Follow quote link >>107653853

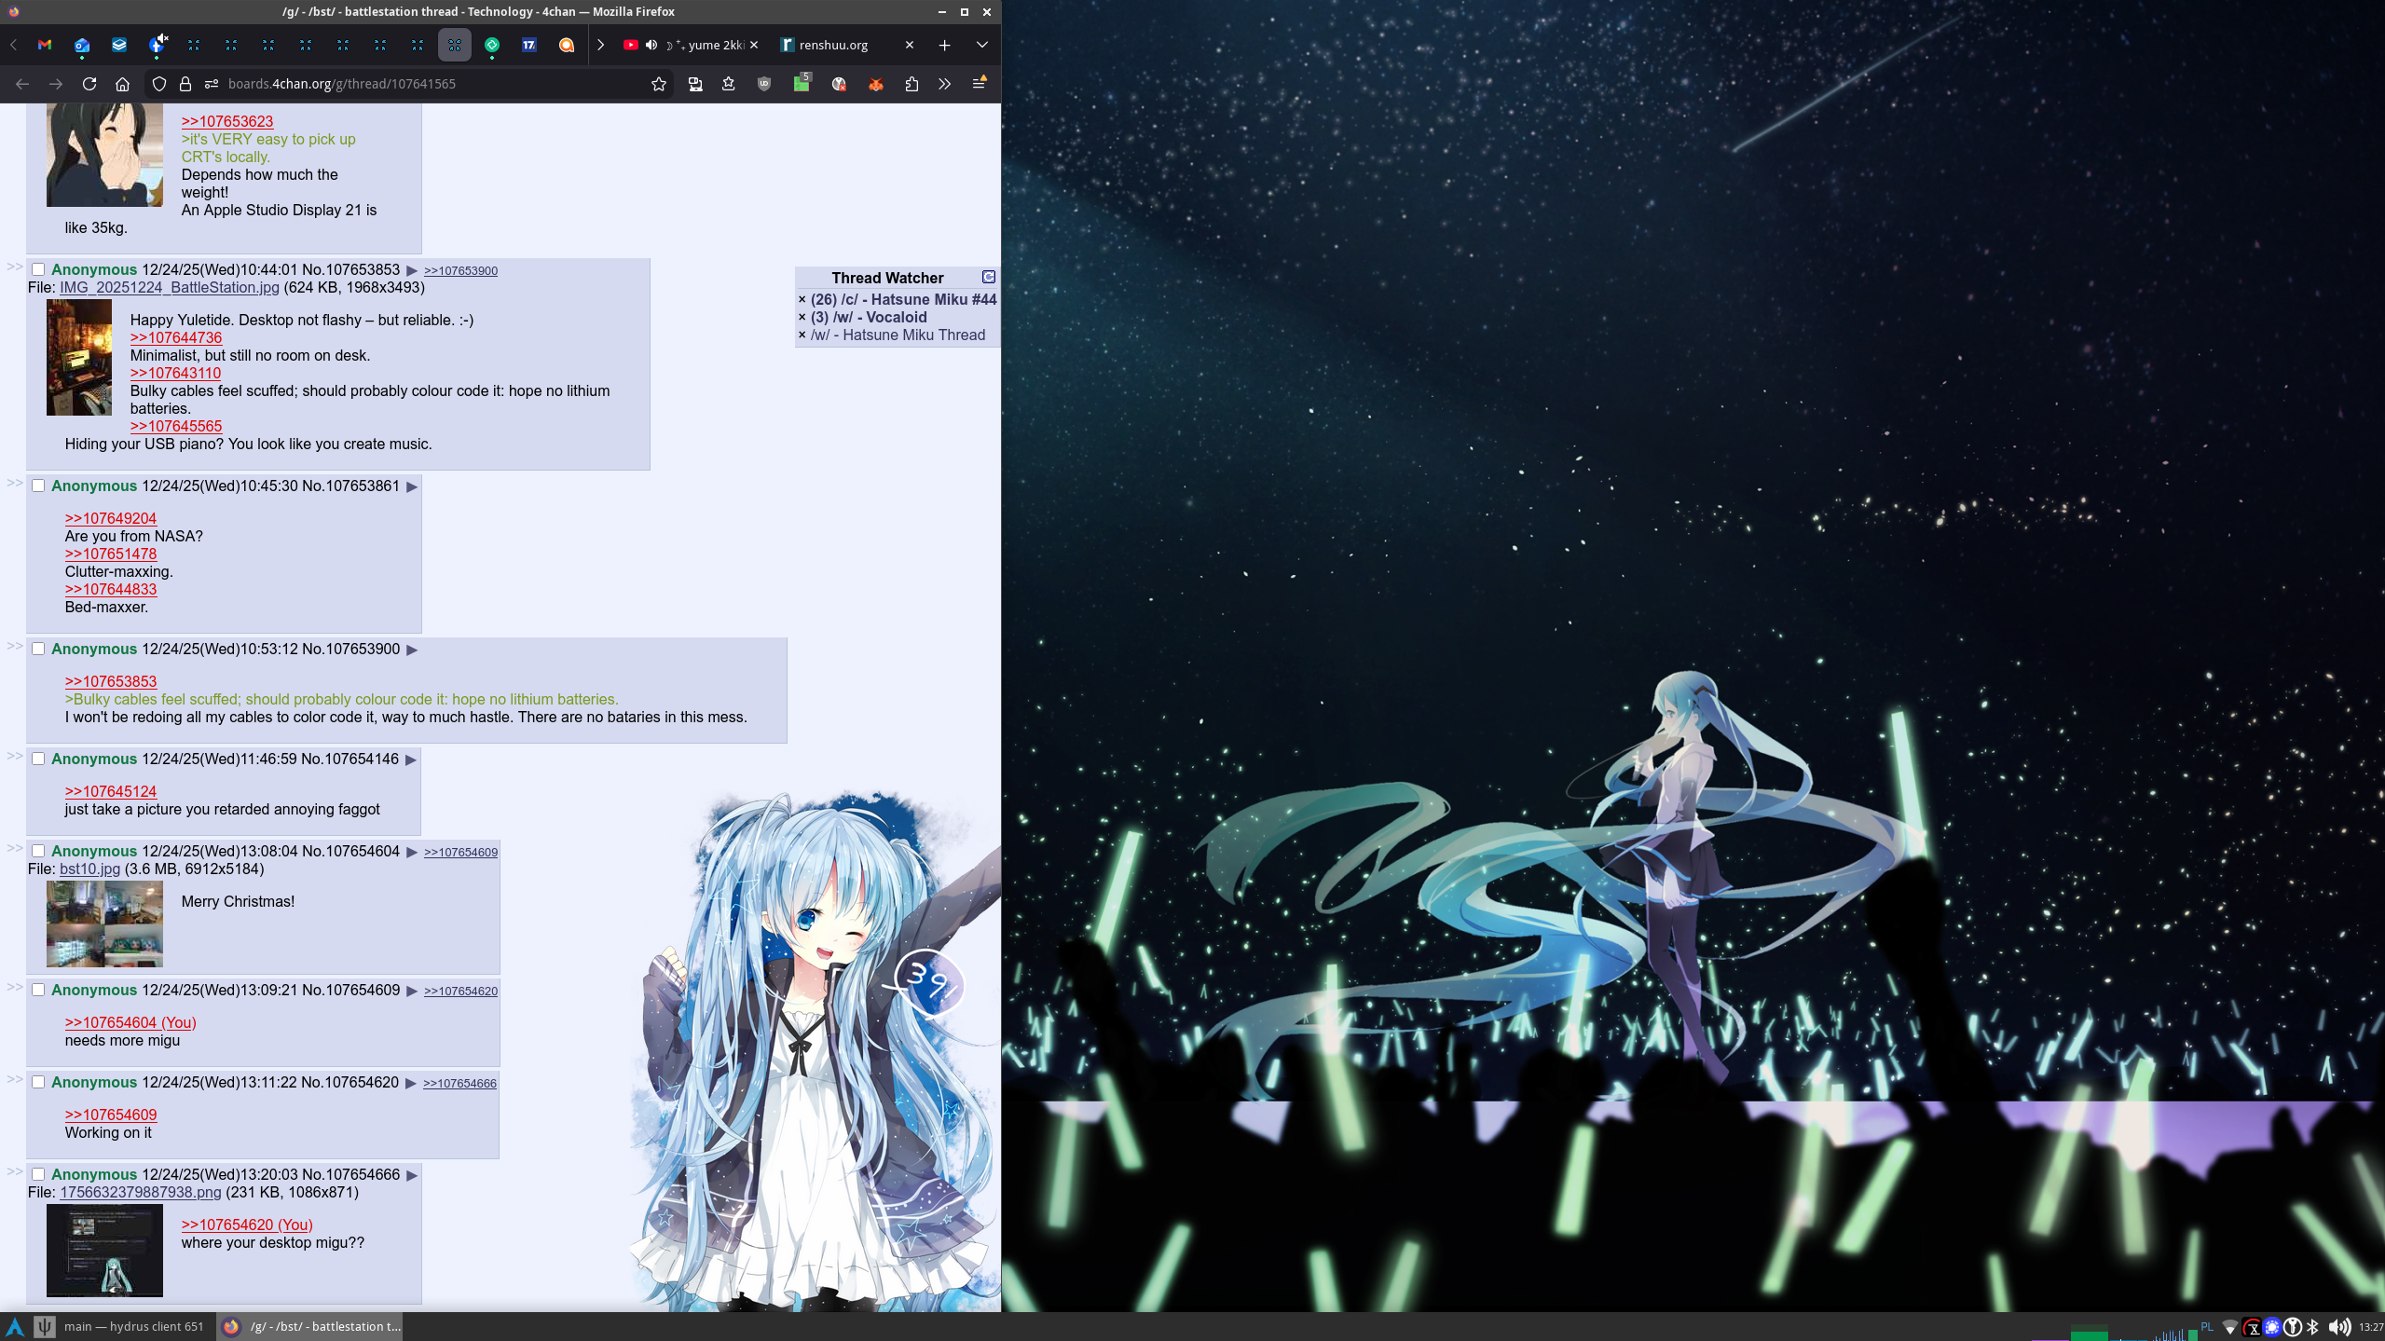[111, 681]
